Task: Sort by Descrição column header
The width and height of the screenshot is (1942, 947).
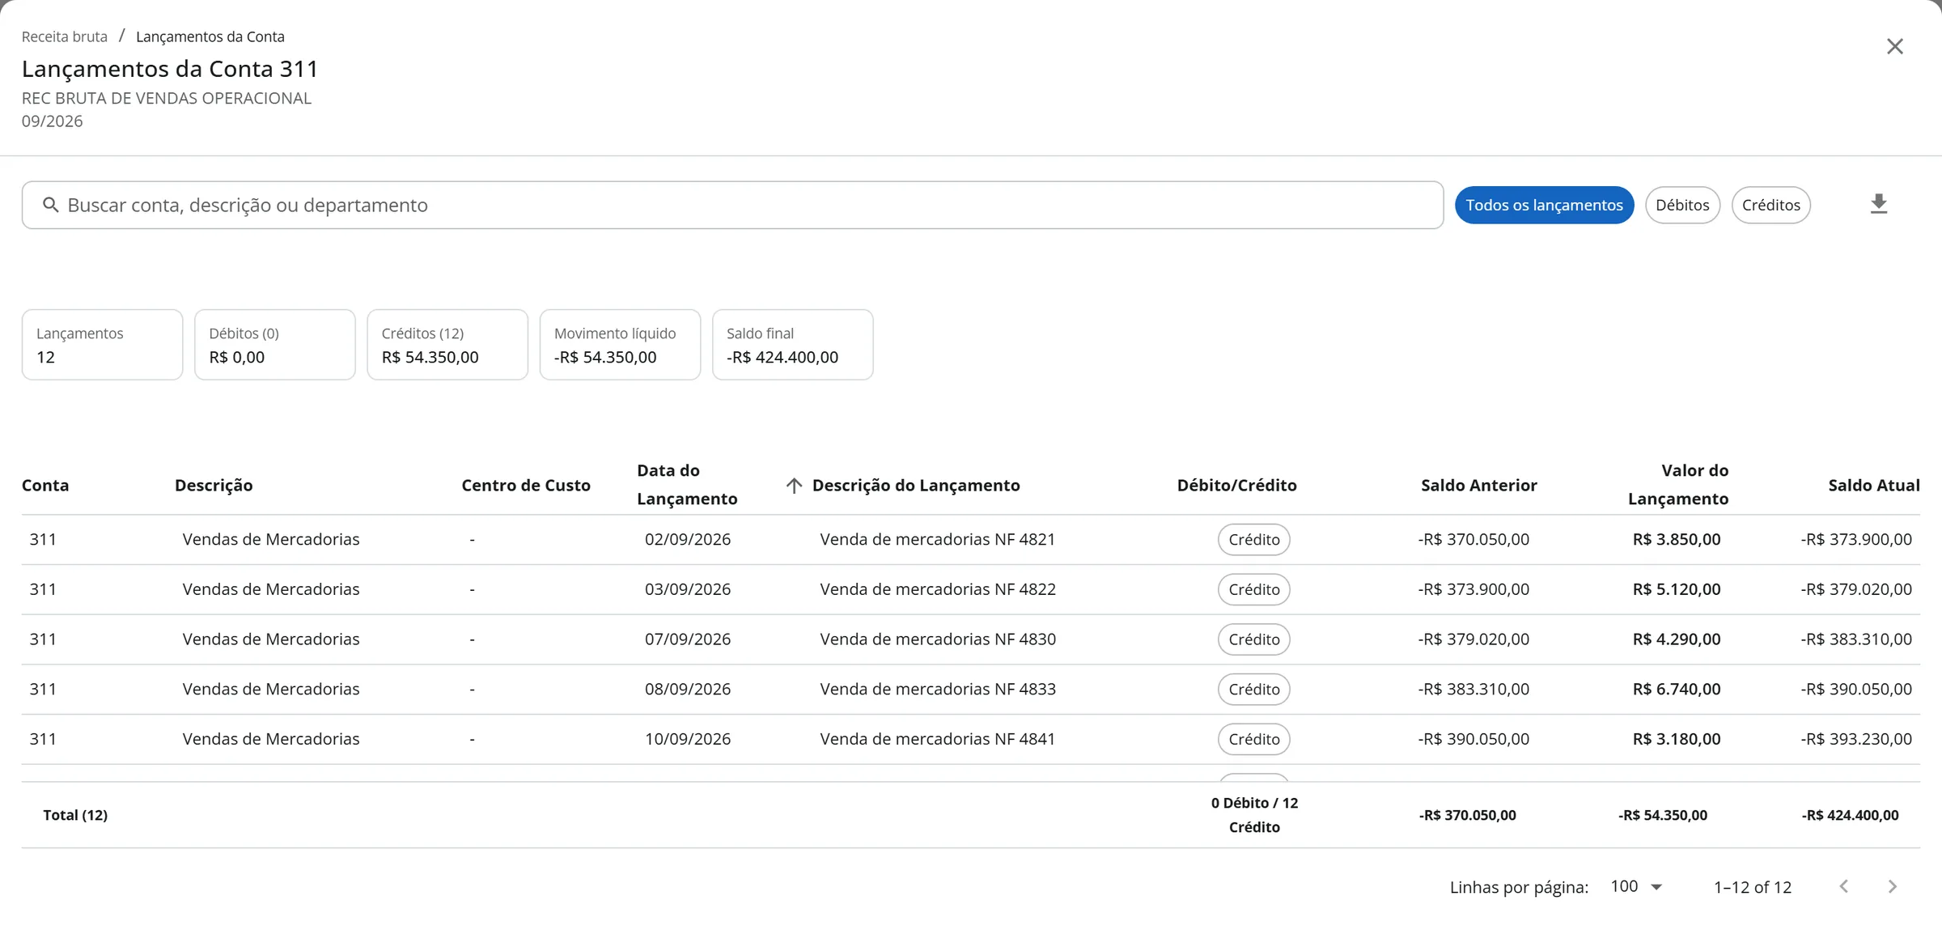Action: pyautogui.click(x=214, y=485)
